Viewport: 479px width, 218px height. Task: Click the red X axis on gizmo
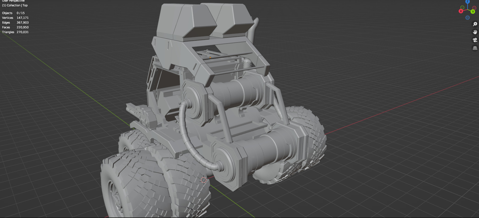coord(461,11)
